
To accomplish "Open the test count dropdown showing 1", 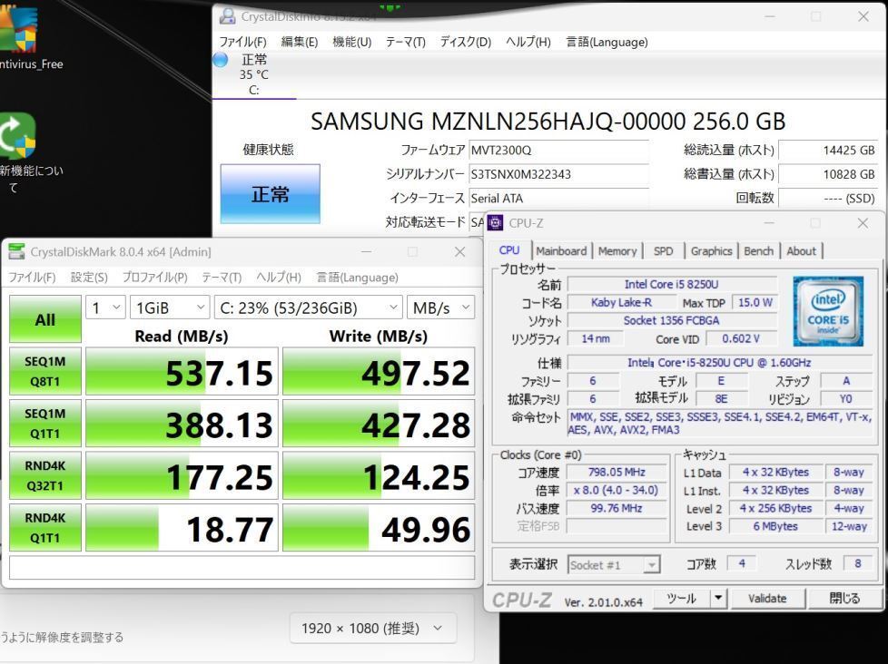I will tap(106, 308).
